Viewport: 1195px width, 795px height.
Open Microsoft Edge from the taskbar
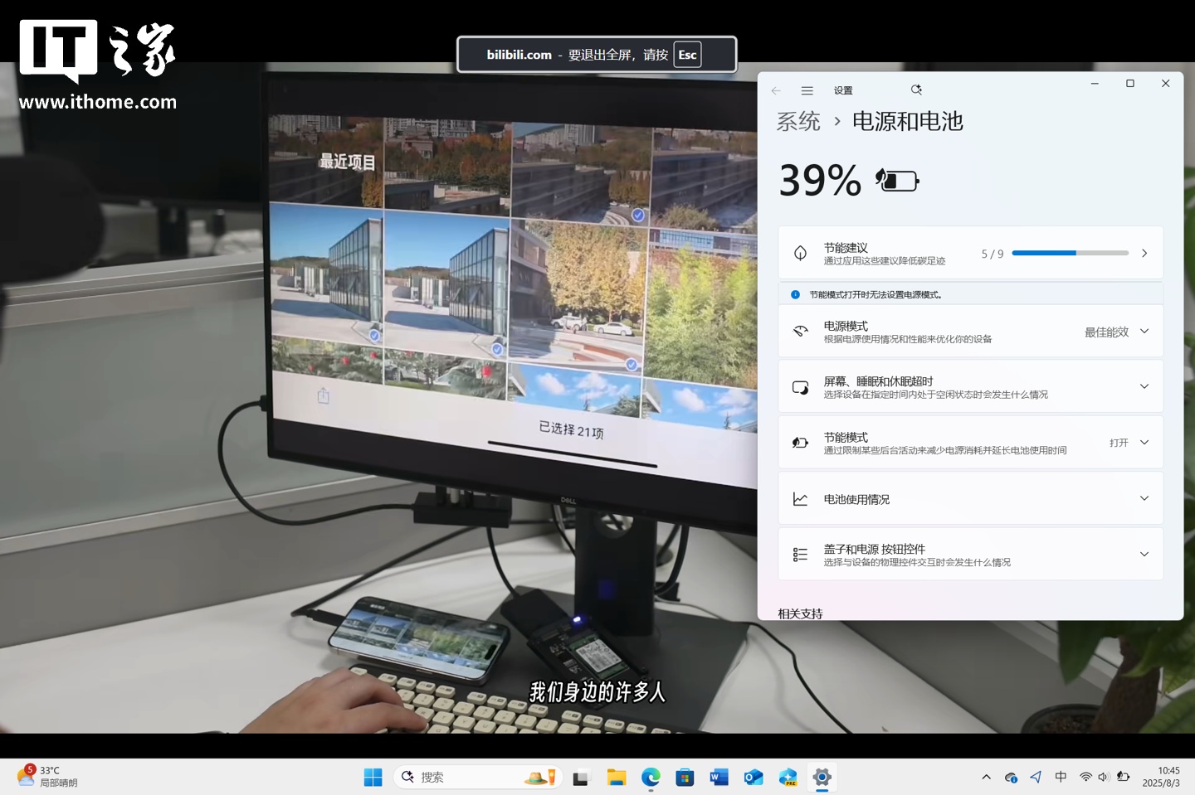651,777
